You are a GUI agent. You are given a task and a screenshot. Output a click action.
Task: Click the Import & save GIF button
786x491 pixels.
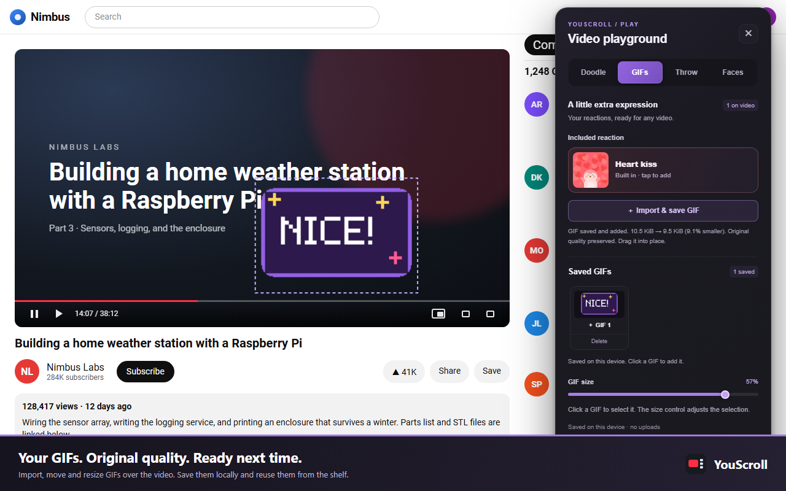point(663,211)
